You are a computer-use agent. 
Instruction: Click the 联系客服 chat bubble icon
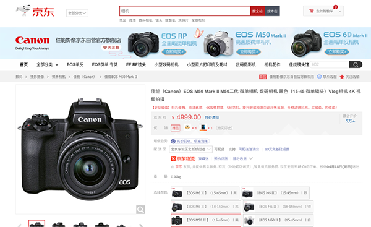pyautogui.click(x=319, y=77)
